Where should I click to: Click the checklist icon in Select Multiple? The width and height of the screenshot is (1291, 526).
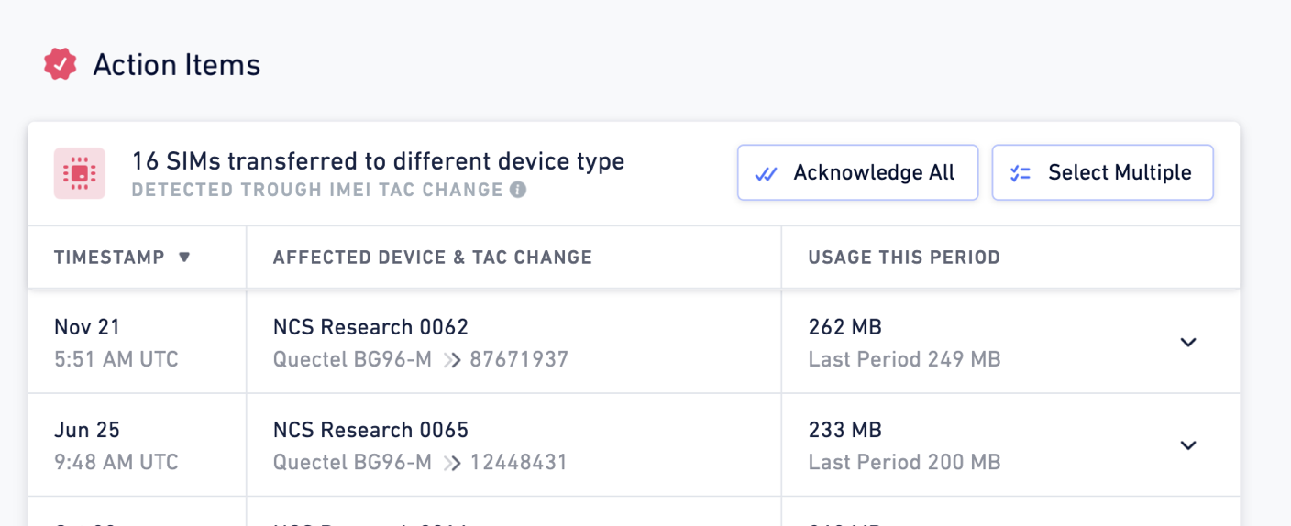click(1021, 173)
